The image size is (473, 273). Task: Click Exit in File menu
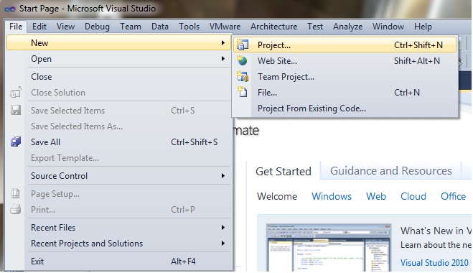click(119, 261)
